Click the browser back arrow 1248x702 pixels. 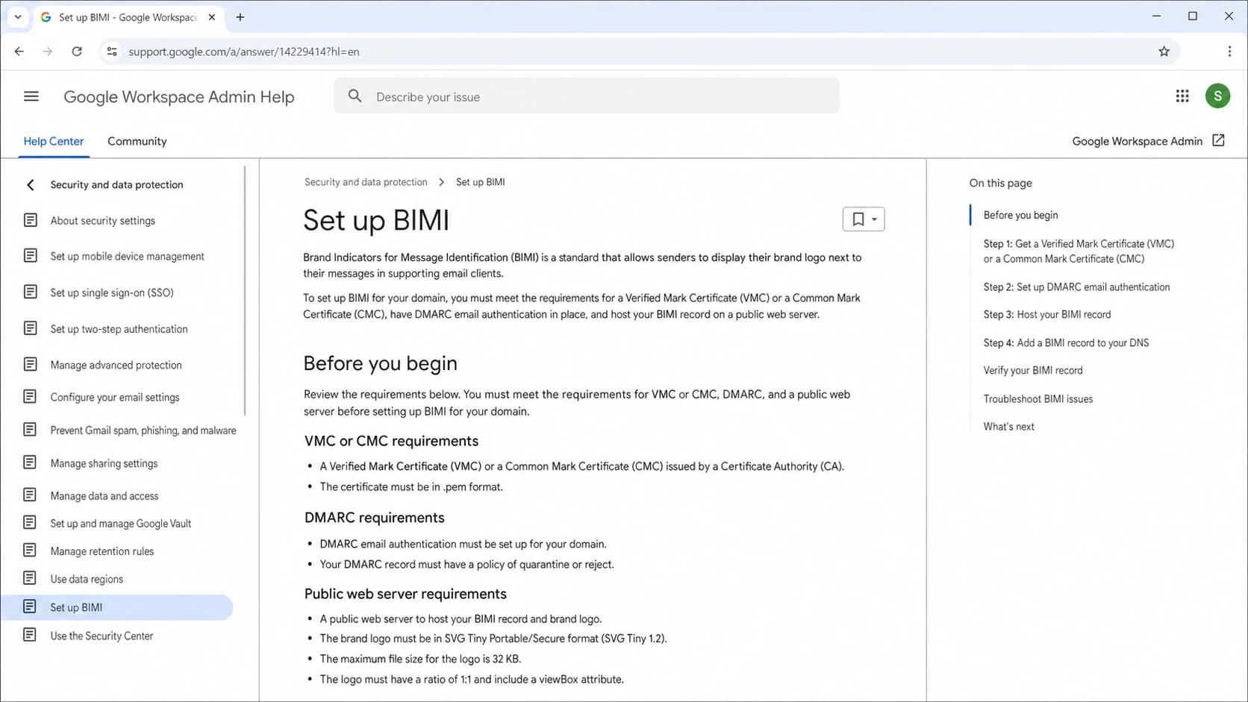pyautogui.click(x=19, y=51)
